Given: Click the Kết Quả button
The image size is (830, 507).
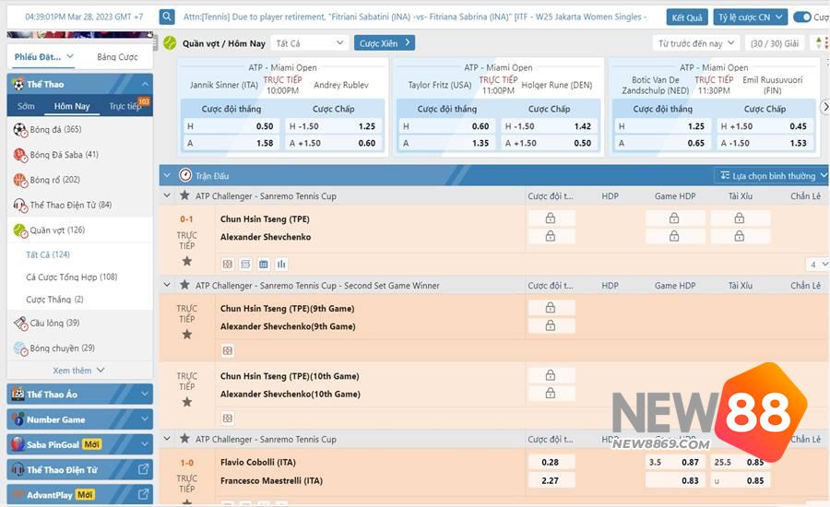Looking at the screenshot, I should click(x=687, y=18).
